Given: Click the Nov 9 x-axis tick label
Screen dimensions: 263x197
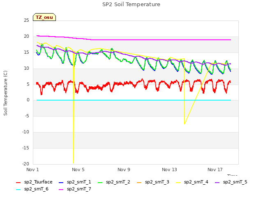Looking at the screenshot, I should tap(124, 170).
